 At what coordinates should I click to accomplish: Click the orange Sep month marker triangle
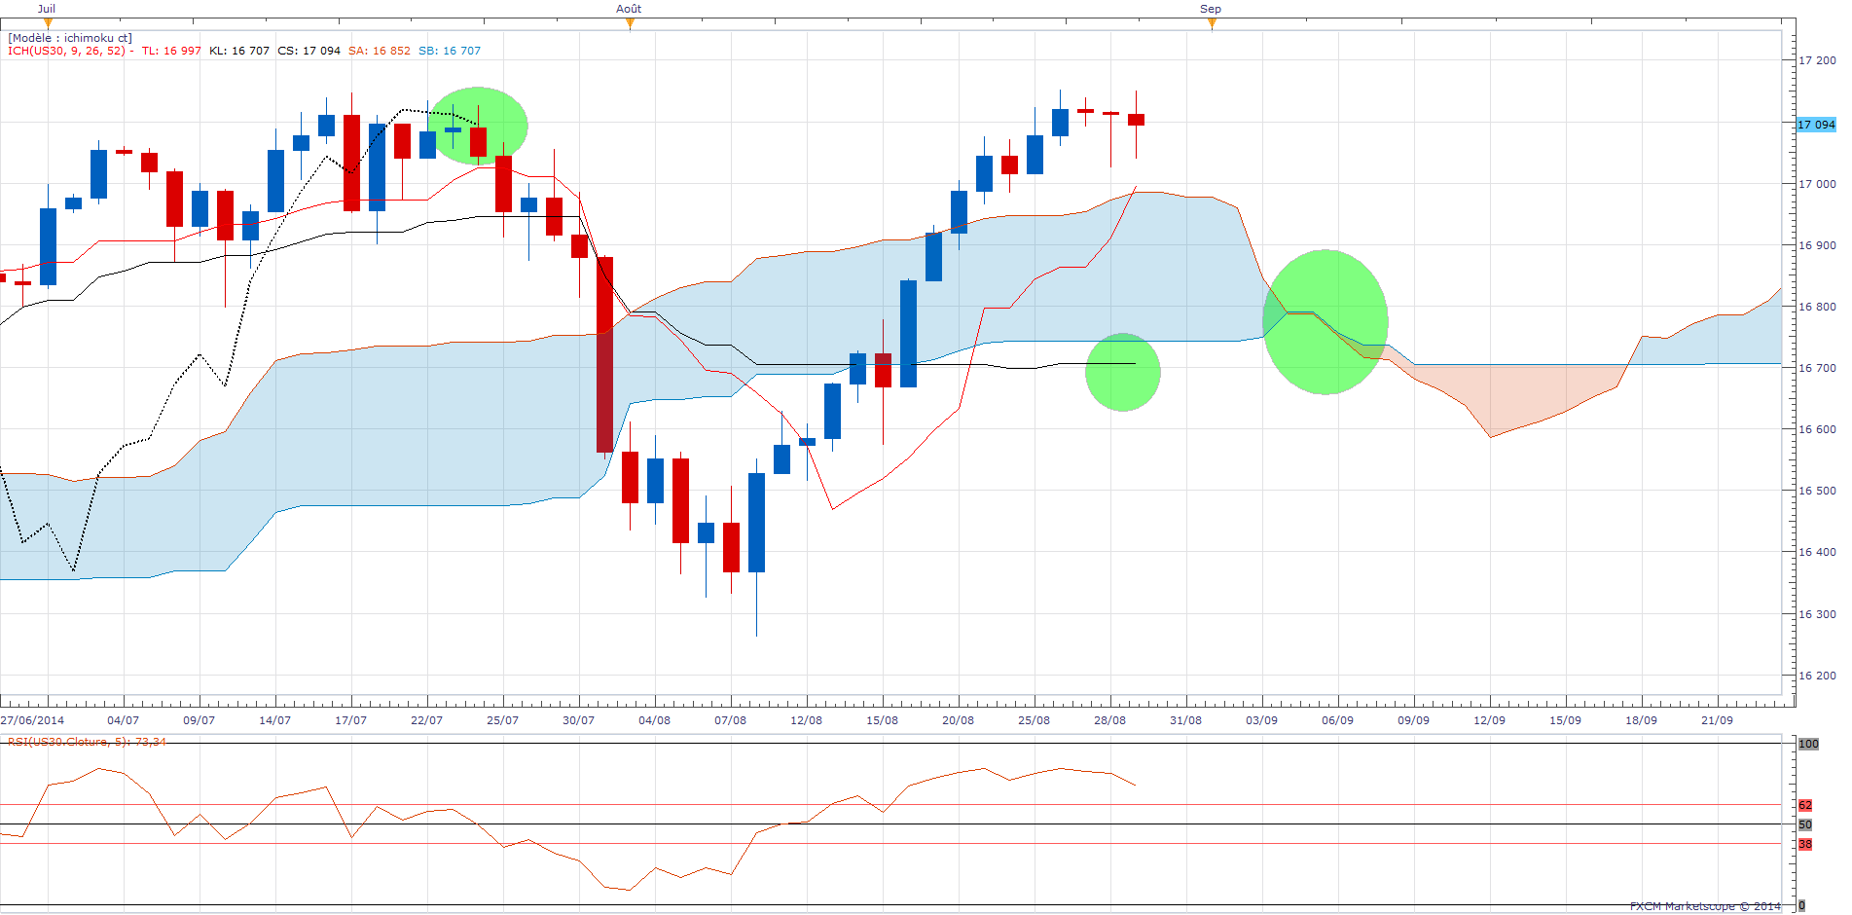point(1212,23)
